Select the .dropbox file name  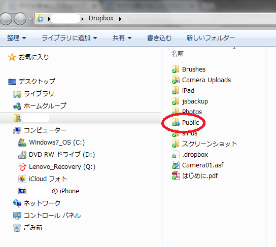point(195,155)
